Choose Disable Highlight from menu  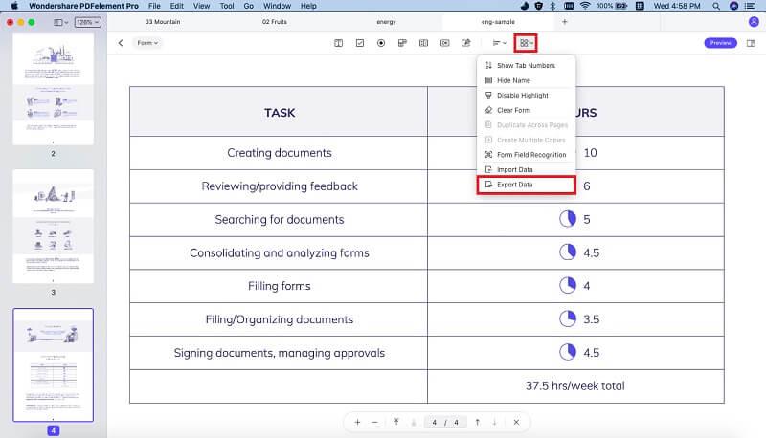[526, 95]
